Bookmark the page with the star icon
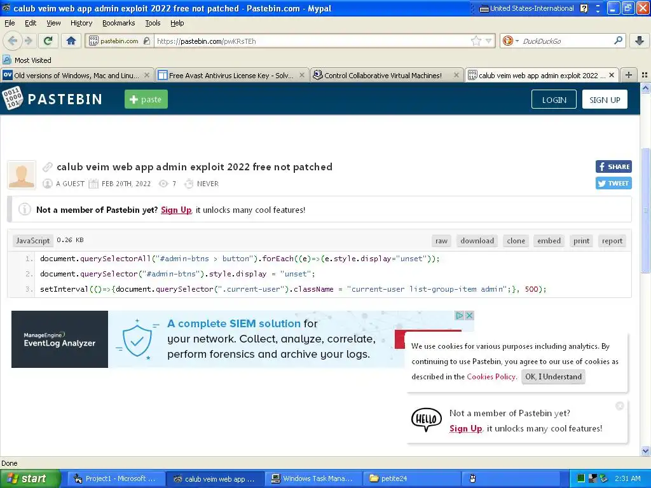The image size is (651, 488). coord(476,41)
